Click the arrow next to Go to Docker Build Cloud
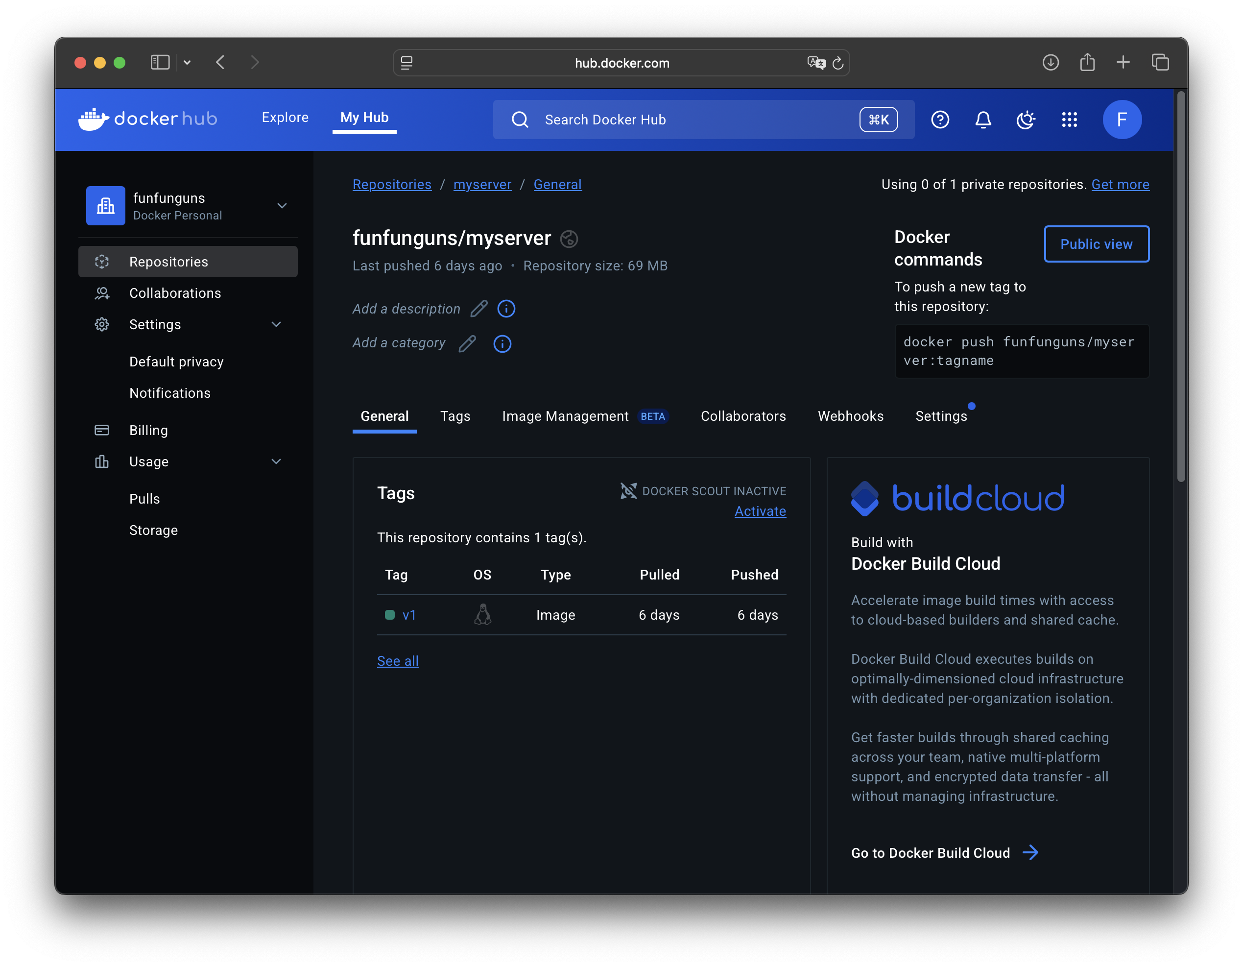The width and height of the screenshot is (1243, 967). click(1030, 852)
